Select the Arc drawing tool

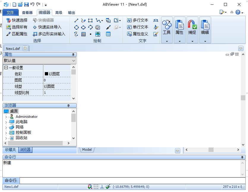(x=90, y=27)
